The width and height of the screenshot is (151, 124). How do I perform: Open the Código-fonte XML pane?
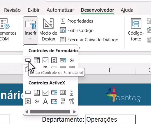coord(136,30)
